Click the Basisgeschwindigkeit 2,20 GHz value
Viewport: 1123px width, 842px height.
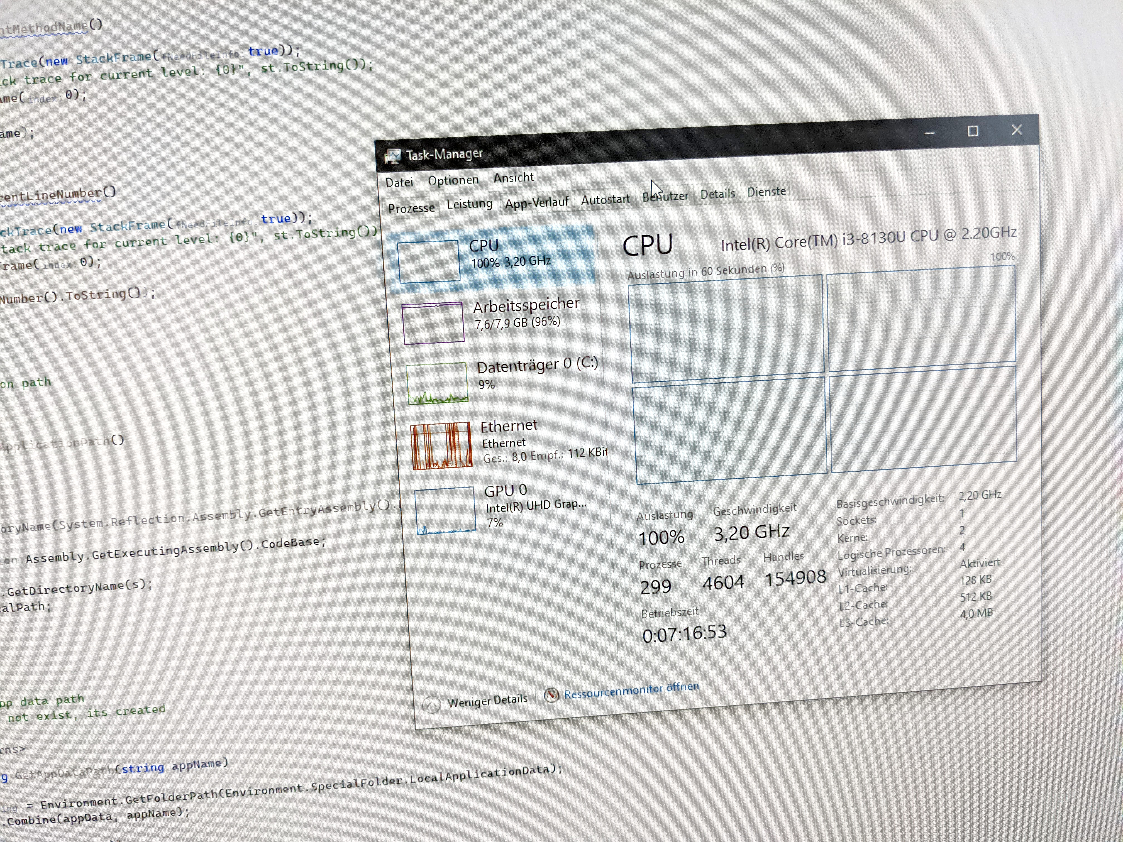(x=980, y=495)
